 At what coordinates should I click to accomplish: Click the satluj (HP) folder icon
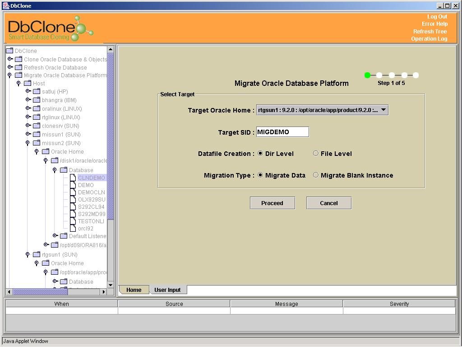[x=37, y=91]
